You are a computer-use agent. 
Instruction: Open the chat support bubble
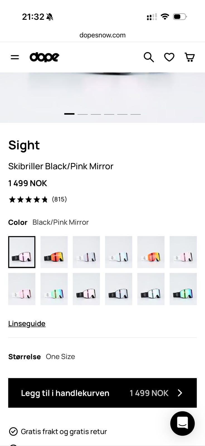182,423
